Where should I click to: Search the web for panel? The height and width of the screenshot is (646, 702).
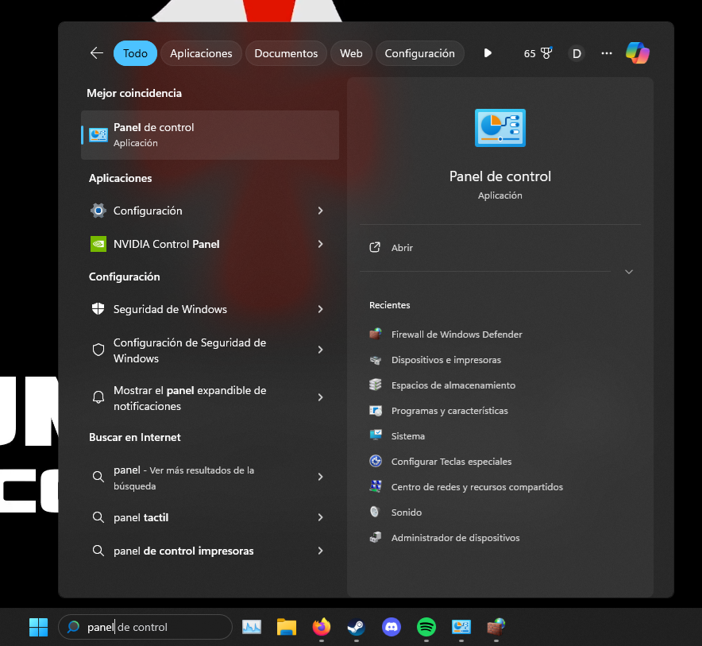pos(210,478)
